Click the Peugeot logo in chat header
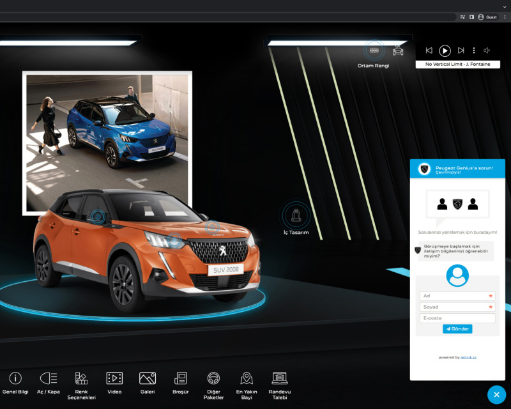The width and height of the screenshot is (511, 409). pos(424,169)
